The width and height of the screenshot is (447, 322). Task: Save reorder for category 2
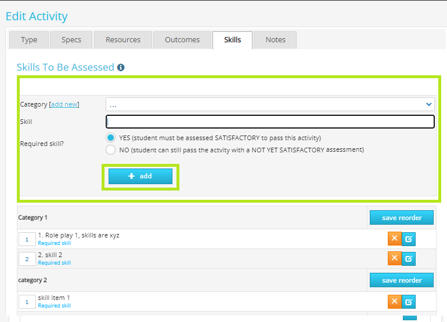[x=401, y=280]
